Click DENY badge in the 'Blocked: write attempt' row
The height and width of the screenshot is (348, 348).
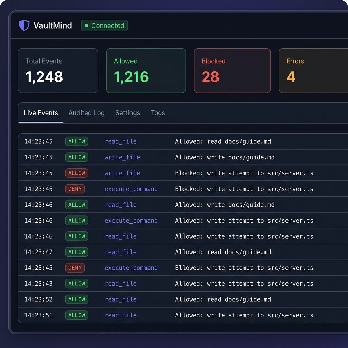tap(75, 189)
